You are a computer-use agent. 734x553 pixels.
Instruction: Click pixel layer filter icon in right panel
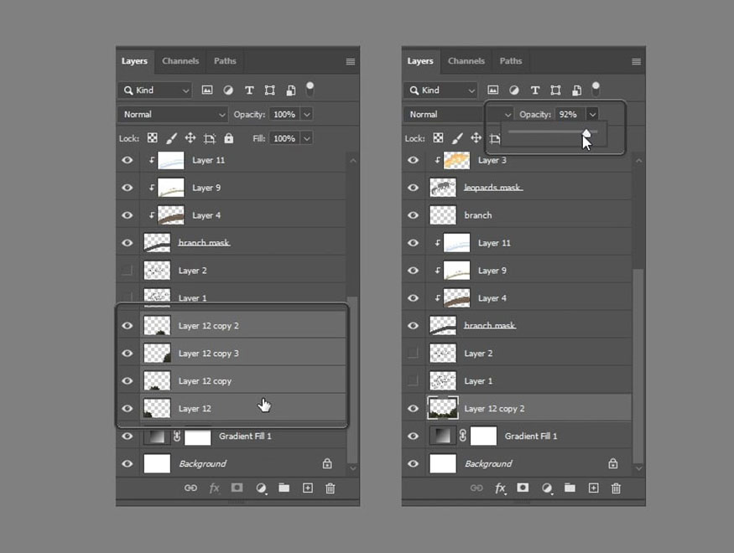[493, 90]
